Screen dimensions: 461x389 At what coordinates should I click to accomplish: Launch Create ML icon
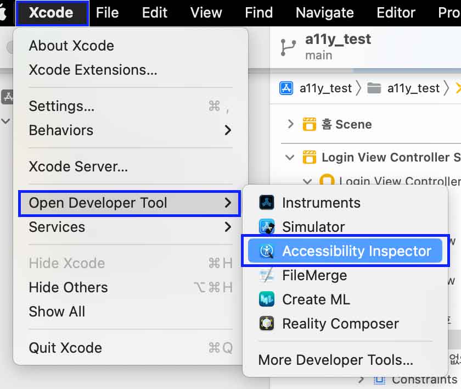pos(267,299)
